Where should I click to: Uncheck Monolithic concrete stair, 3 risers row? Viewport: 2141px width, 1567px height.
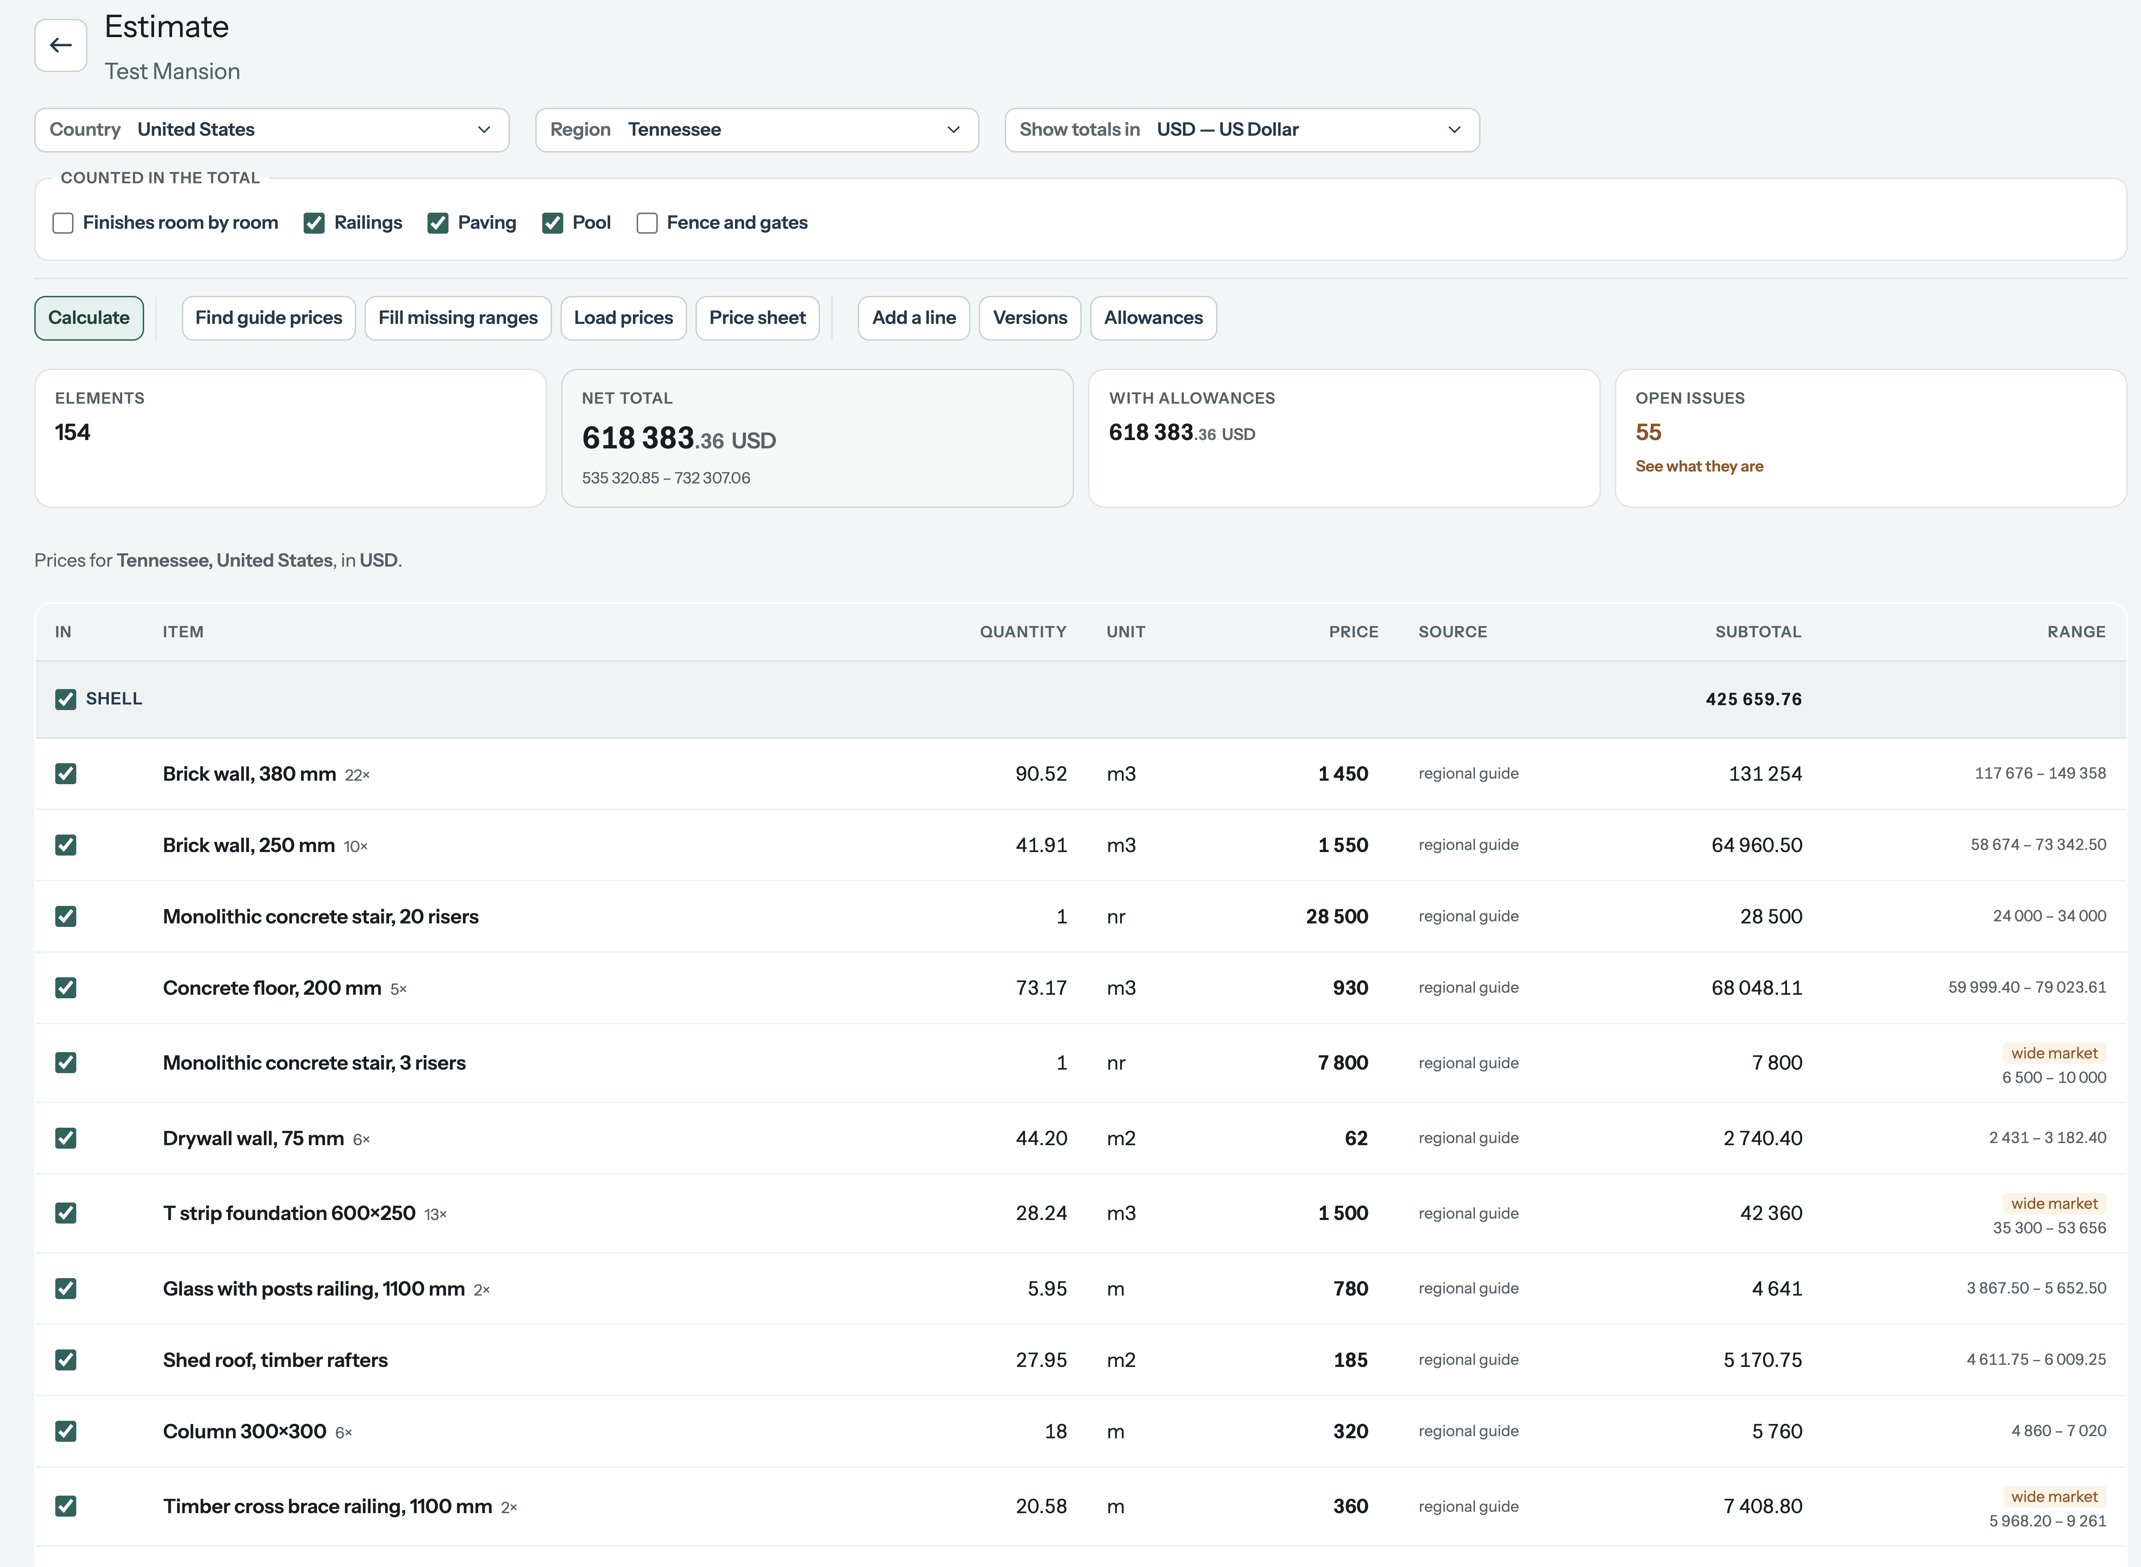65,1062
